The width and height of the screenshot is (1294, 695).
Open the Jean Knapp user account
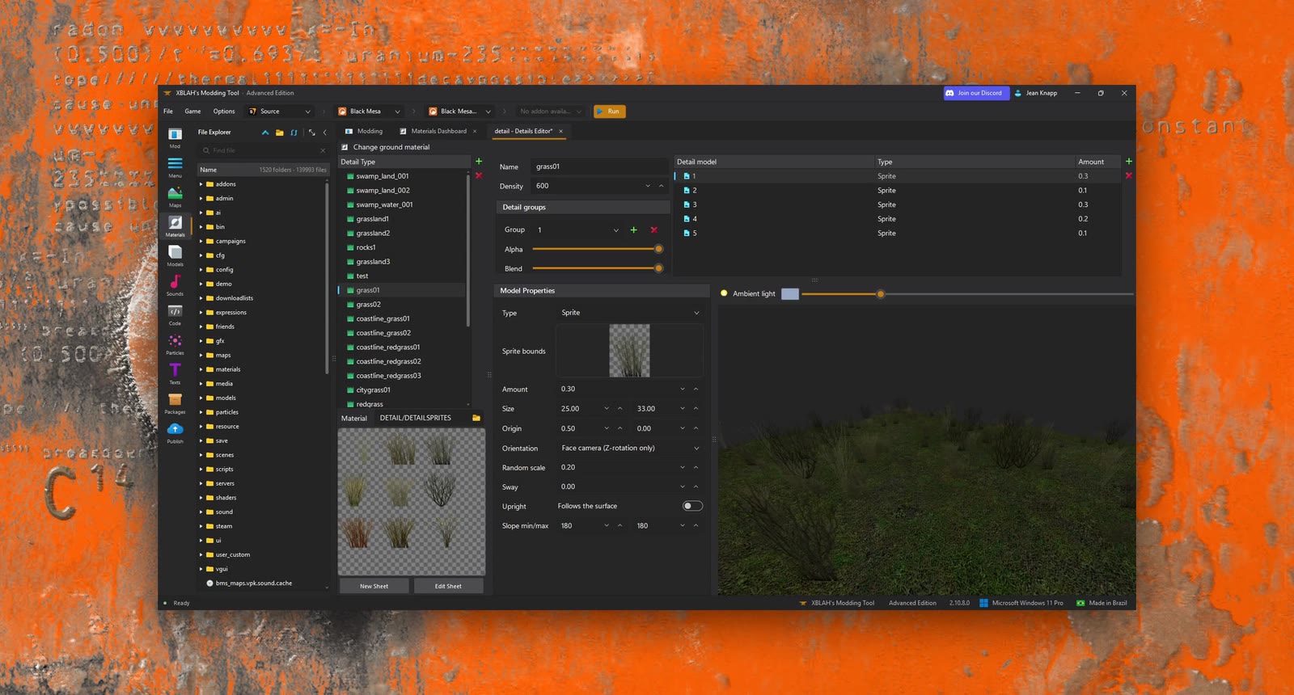tap(1036, 93)
